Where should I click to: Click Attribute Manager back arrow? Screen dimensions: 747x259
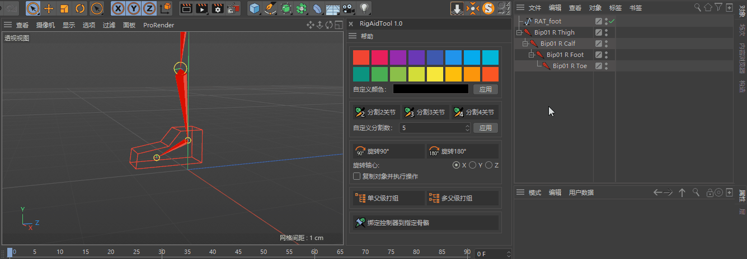coord(658,193)
